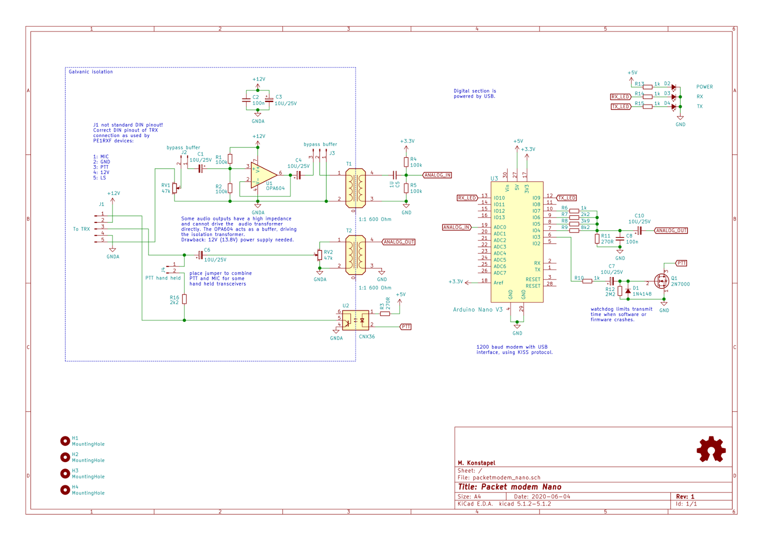Click the 'bypass buffer' label above J3
The image size is (763, 540).
click(320, 144)
